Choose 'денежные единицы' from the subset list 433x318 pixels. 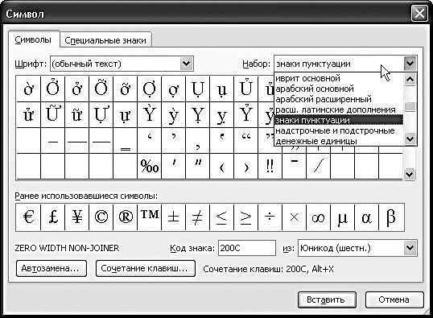tap(316, 141)
